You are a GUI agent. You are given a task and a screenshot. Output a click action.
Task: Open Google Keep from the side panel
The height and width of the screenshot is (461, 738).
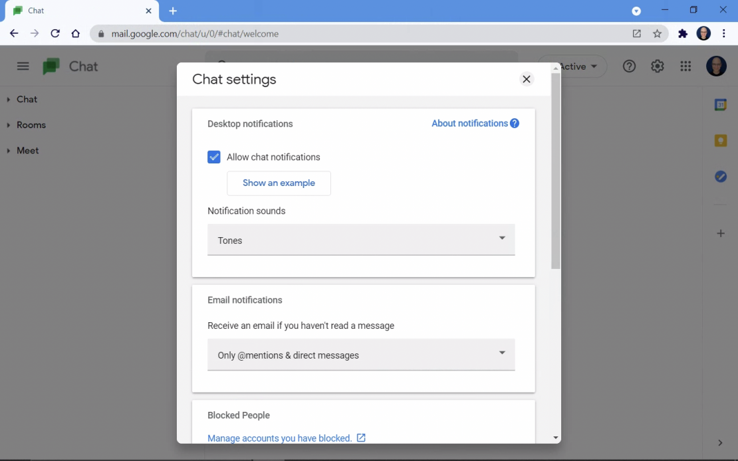tap(721, 140)
